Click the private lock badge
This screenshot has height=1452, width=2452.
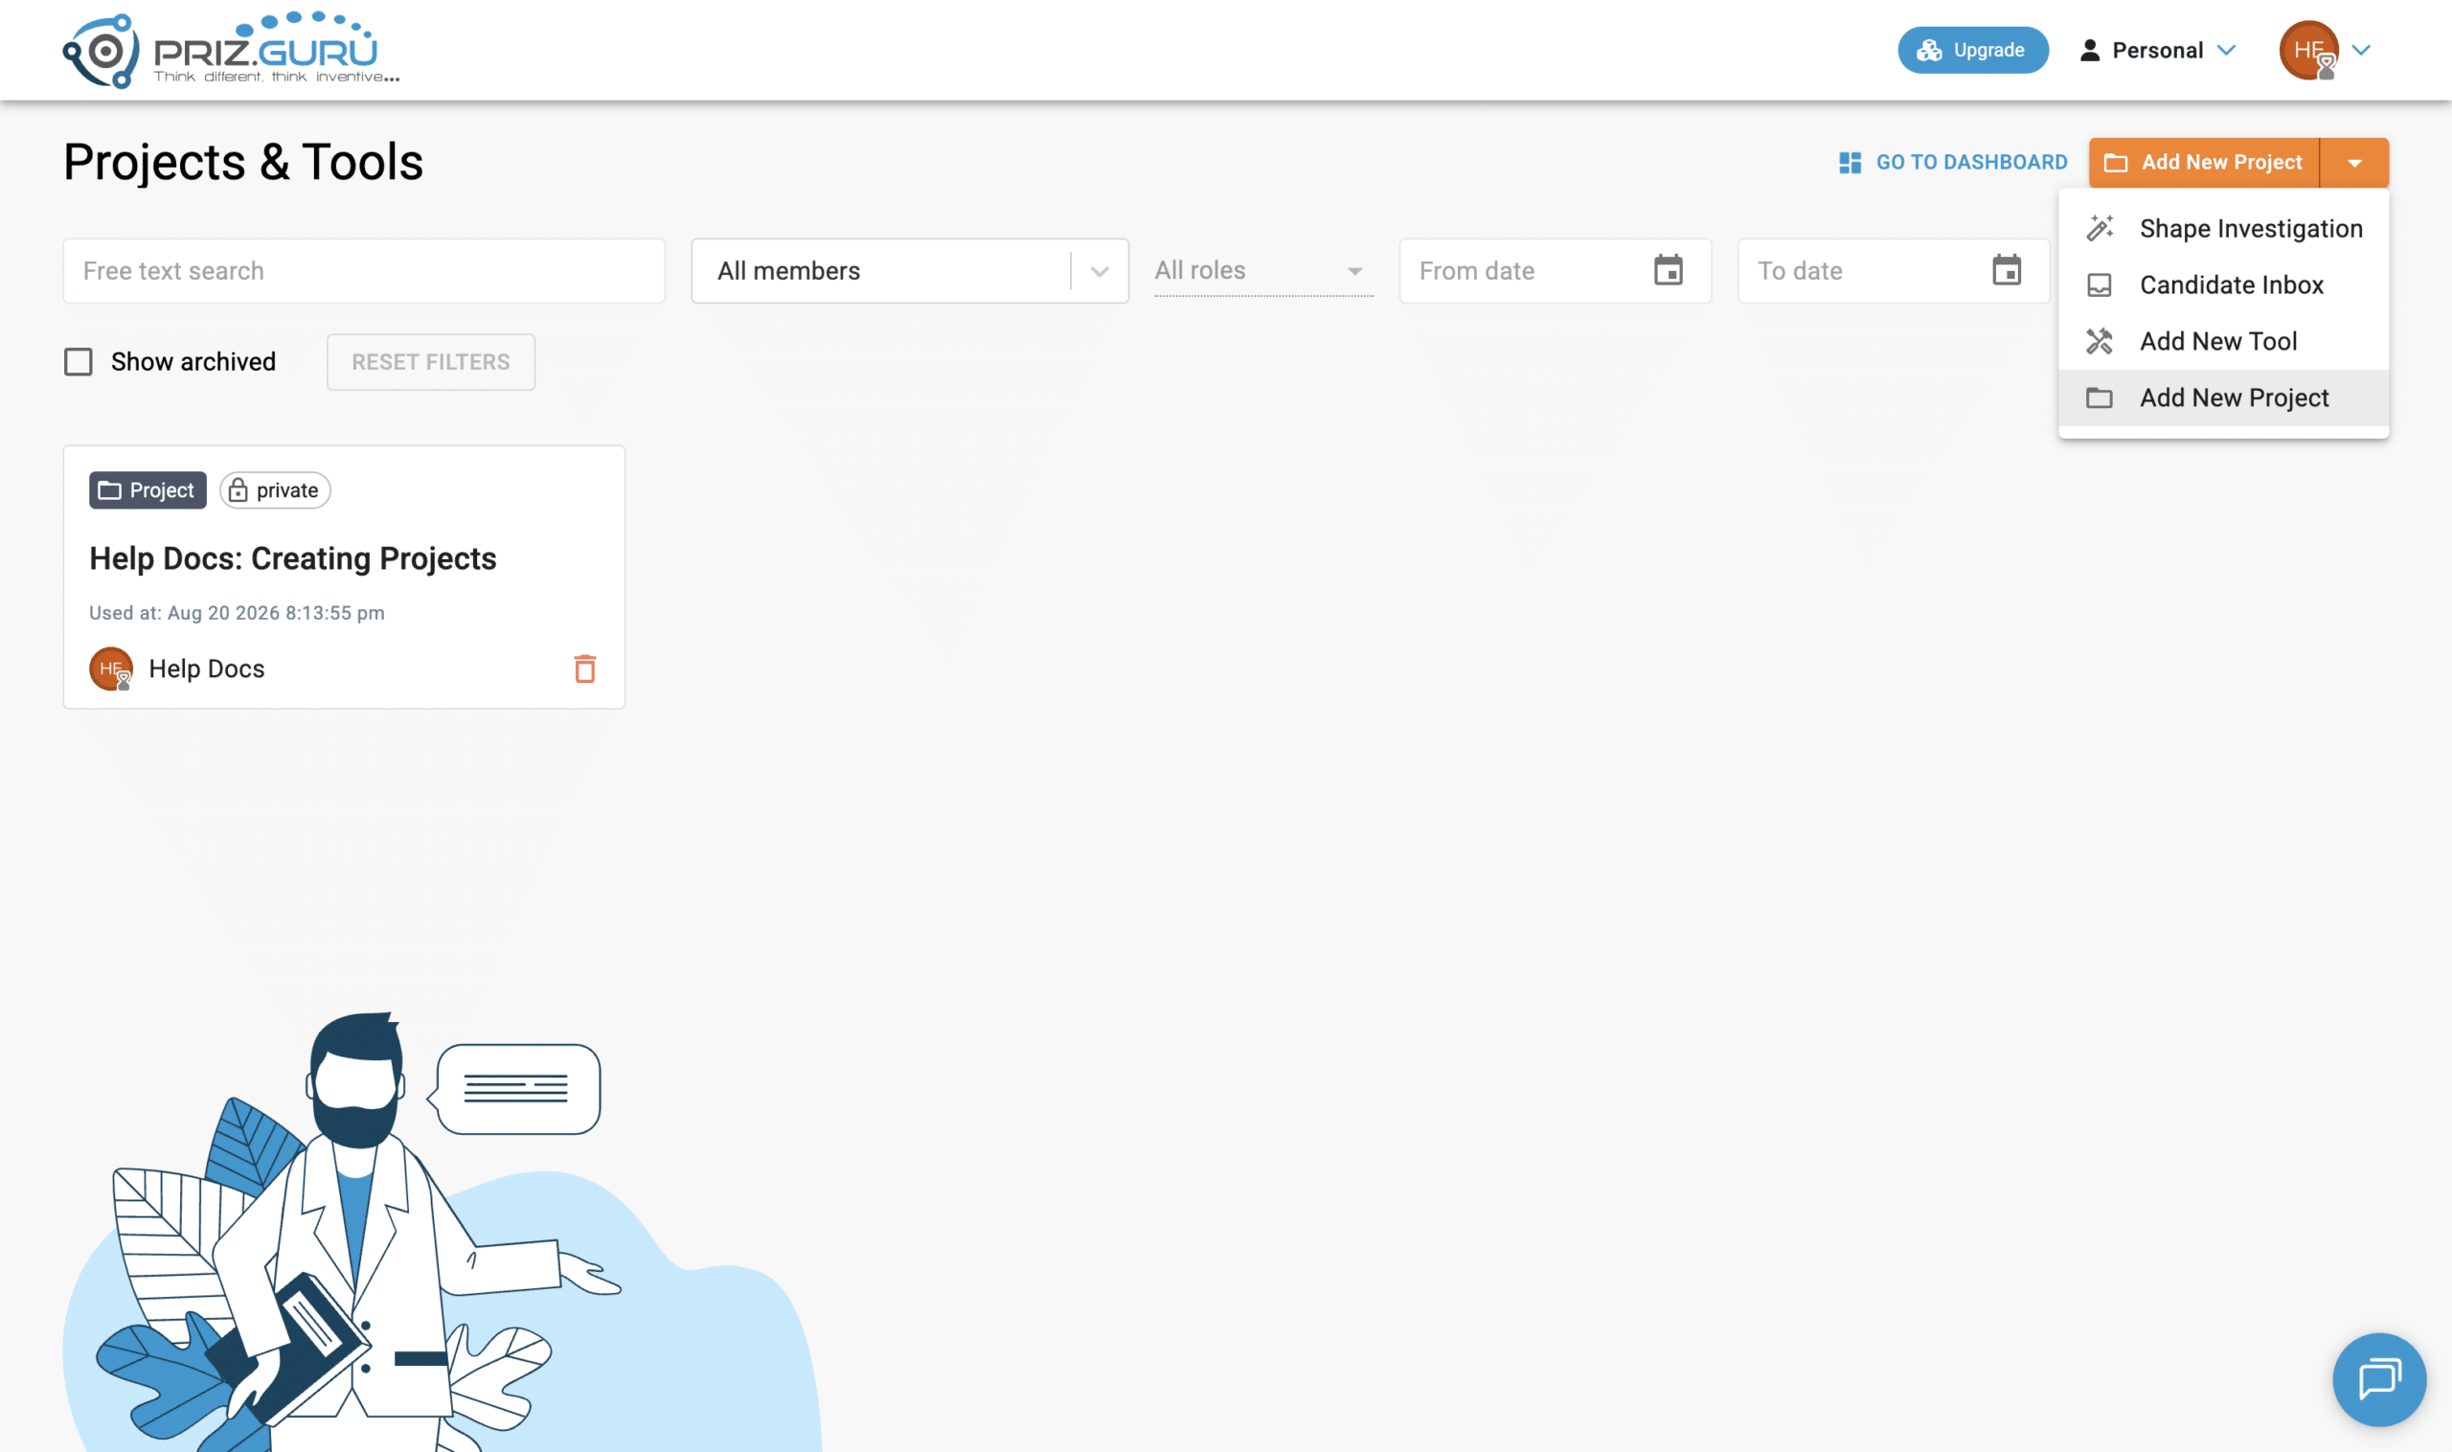(275, 490)
